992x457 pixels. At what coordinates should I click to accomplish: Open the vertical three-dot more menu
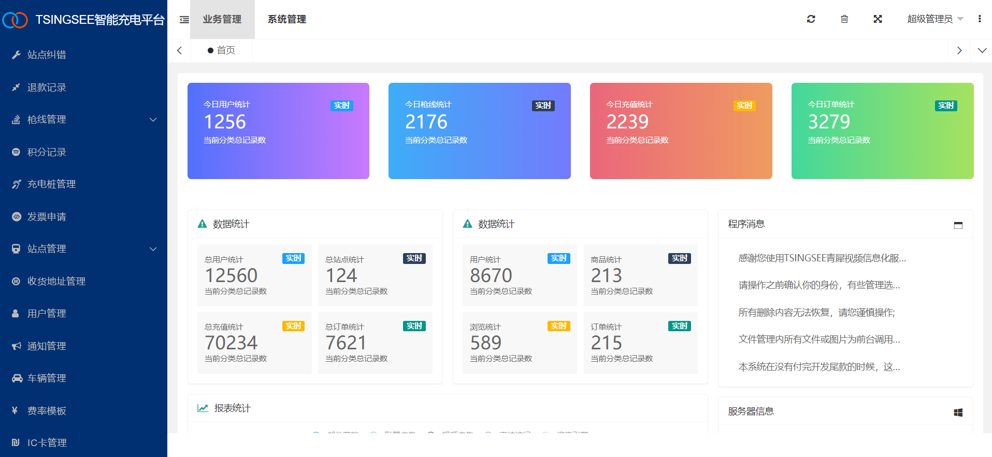point(980,19)
